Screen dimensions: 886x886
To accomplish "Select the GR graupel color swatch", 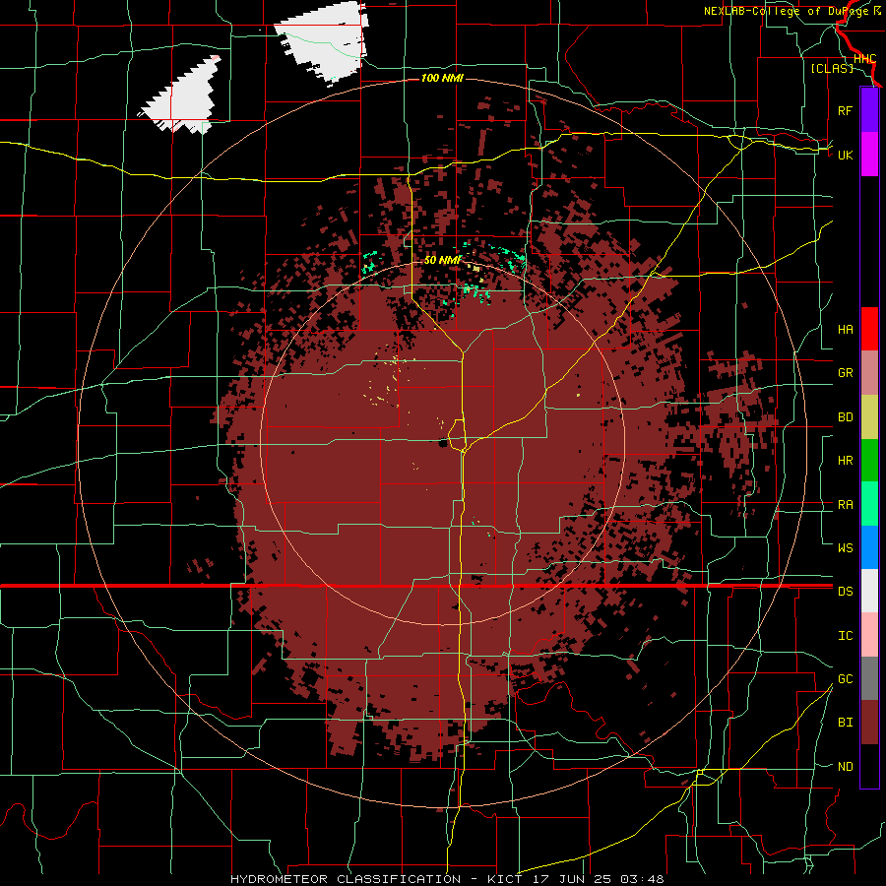I will 869,373.
